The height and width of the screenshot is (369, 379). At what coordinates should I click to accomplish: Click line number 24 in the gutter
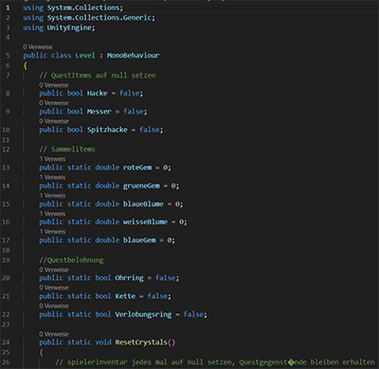(x=6, y=343)
